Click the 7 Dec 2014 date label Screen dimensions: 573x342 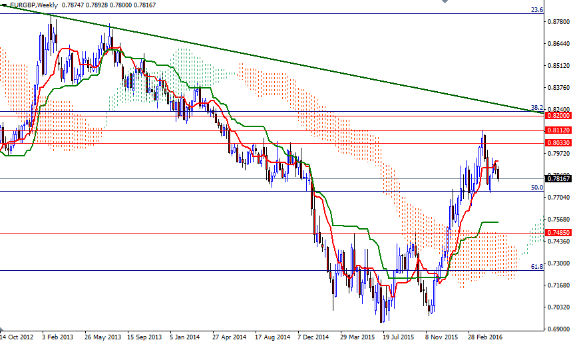(313, 337)
